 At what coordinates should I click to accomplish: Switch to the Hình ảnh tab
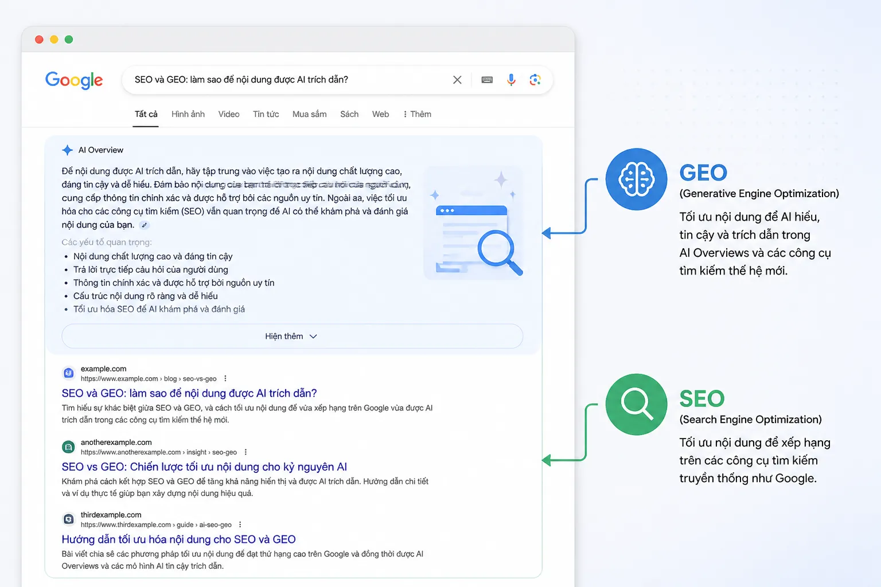(188, 114)
